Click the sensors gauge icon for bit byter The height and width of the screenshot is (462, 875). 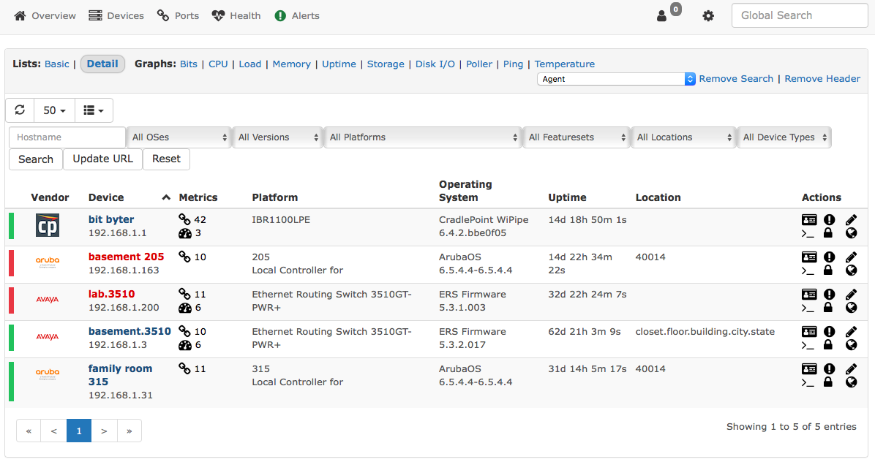pos(184,233)
